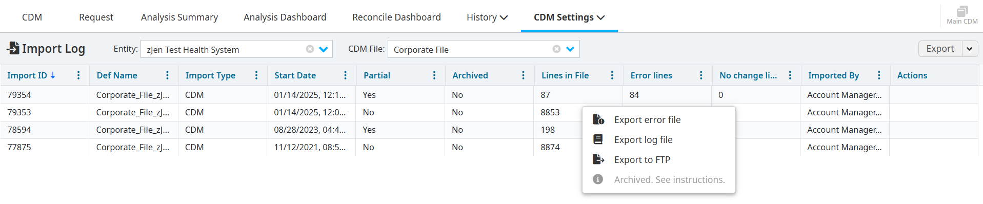Screen dimensions: 983x204
Task: Sort by Partial column header
Action: coord(377,75)
